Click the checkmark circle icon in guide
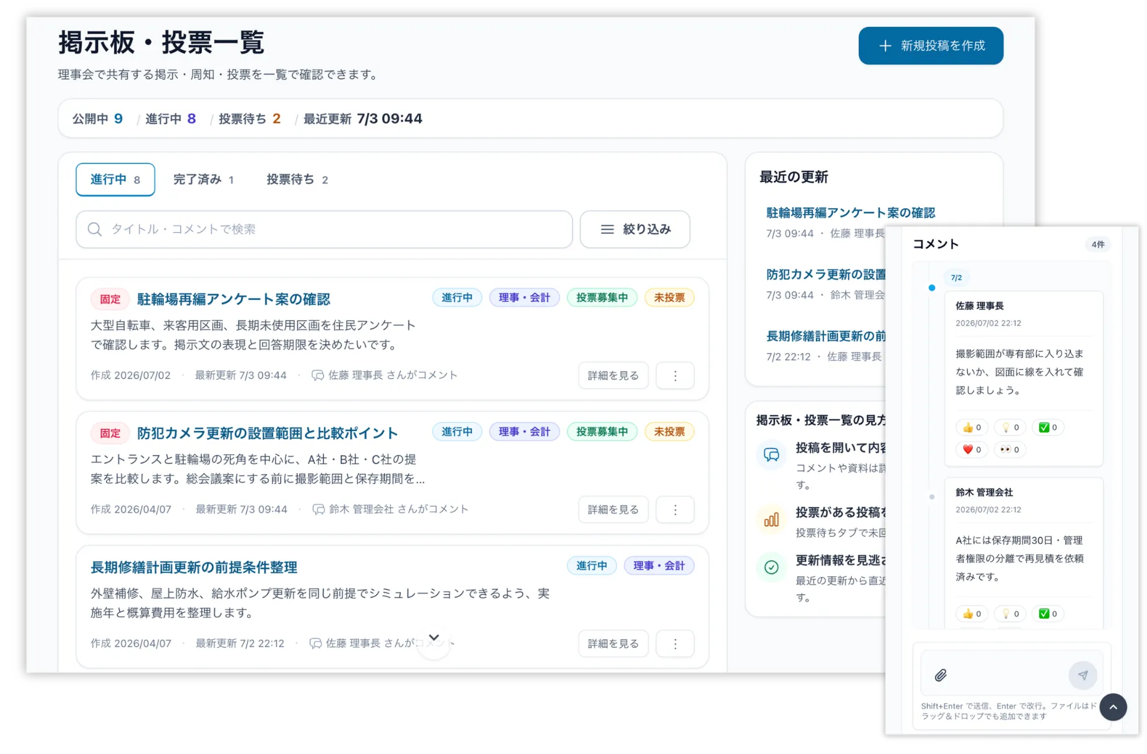The width and height of the screenshot is (1147, 754). 771,568
